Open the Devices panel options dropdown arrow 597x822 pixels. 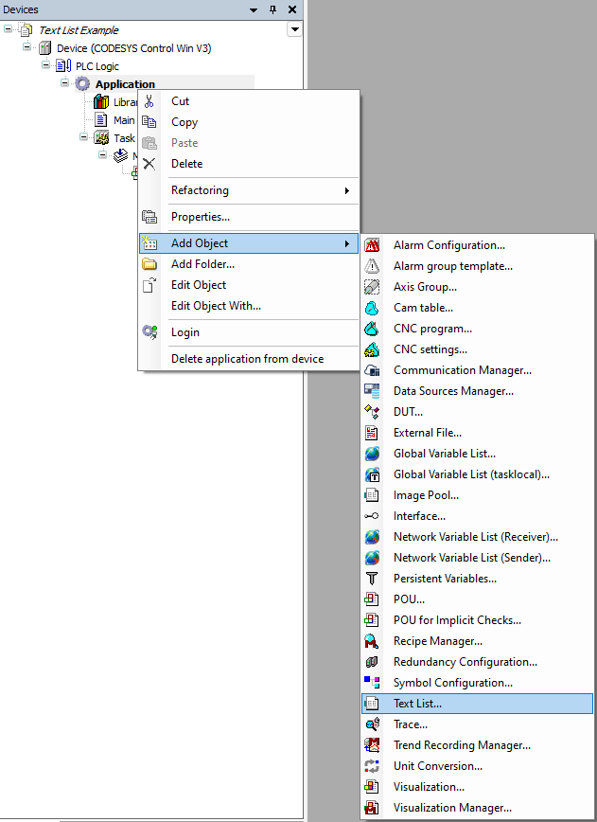coord(254,10)
